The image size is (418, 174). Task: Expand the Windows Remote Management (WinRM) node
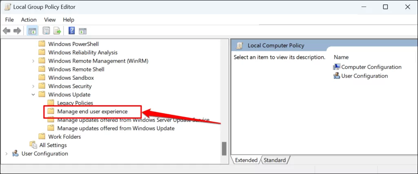33,61
